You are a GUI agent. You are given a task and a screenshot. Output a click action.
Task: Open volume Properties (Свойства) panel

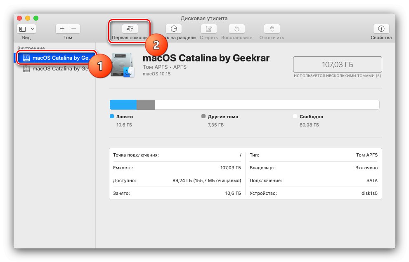(x=380, y=29)
